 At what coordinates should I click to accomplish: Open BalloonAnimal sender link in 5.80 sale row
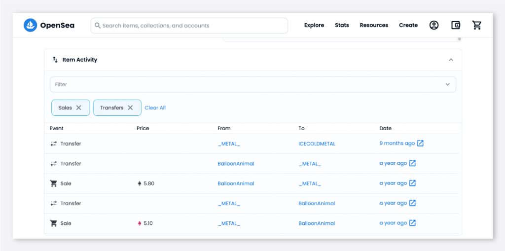236,183
